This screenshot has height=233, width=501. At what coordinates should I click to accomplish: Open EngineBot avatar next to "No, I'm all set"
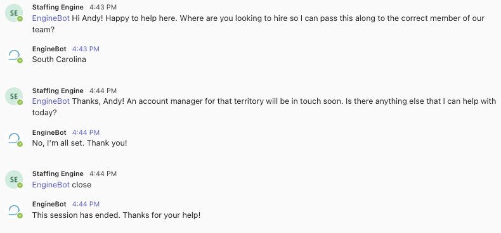tap(14, 138)
